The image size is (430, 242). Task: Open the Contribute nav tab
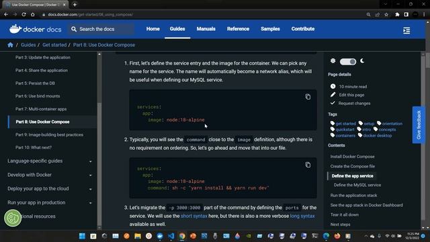(x=303, y=29)
